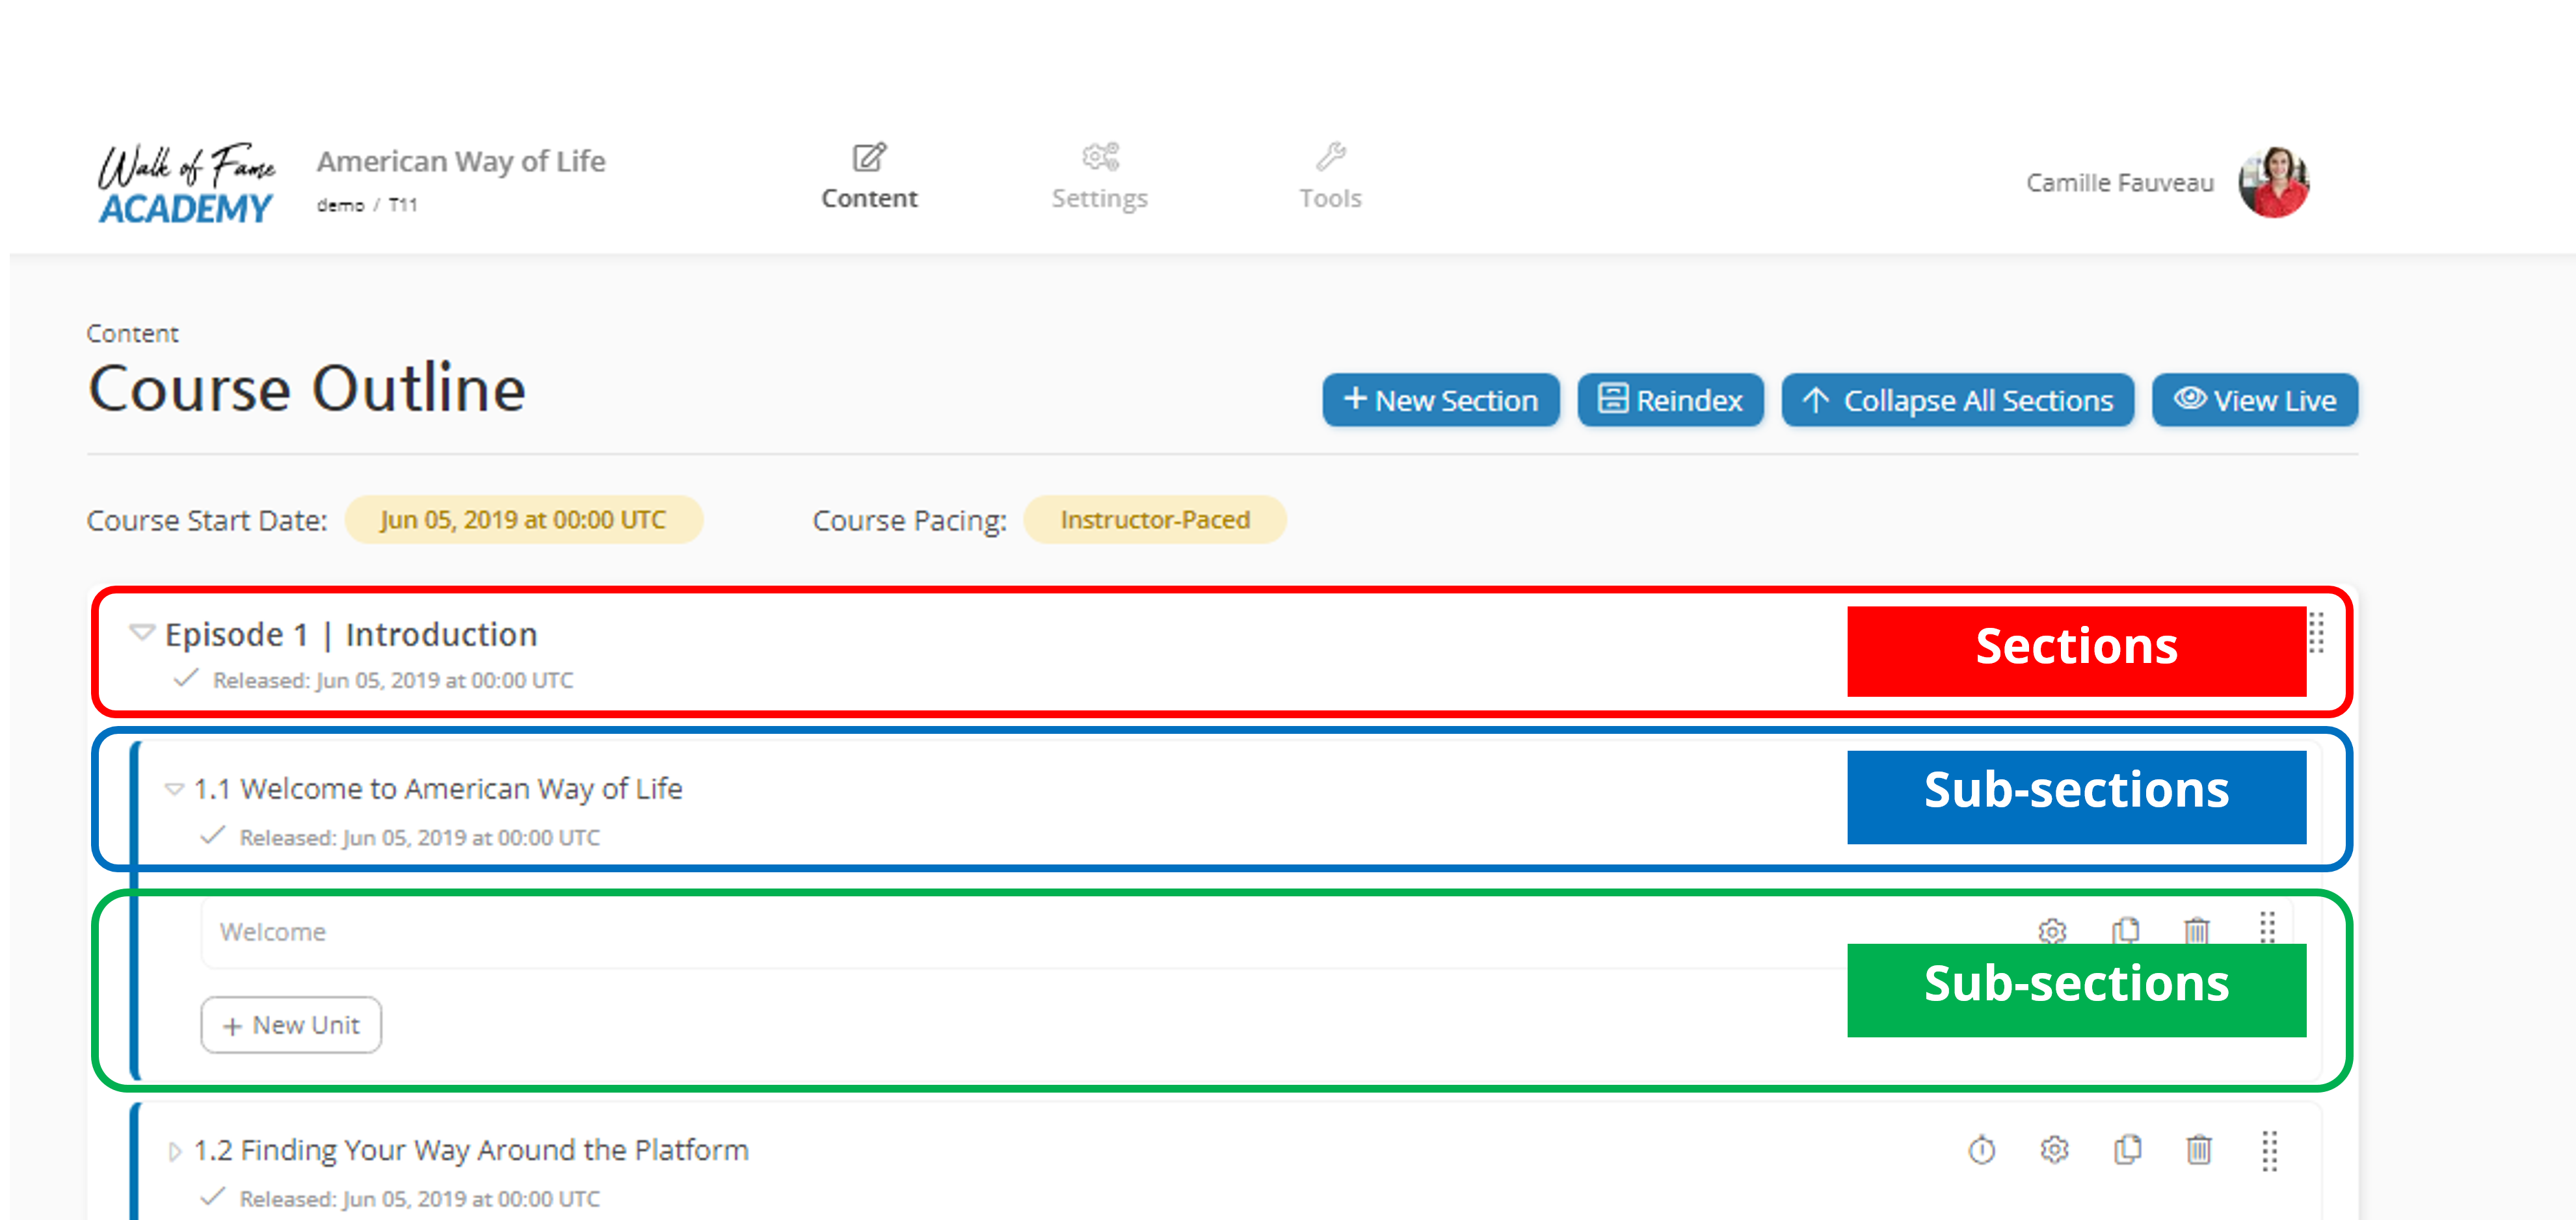The width and height of the screenshot is (2576, 1220).
Task: Duplicate subsection 1.2 Finding Your Way Around
Action: [x=2127, y=1149]
